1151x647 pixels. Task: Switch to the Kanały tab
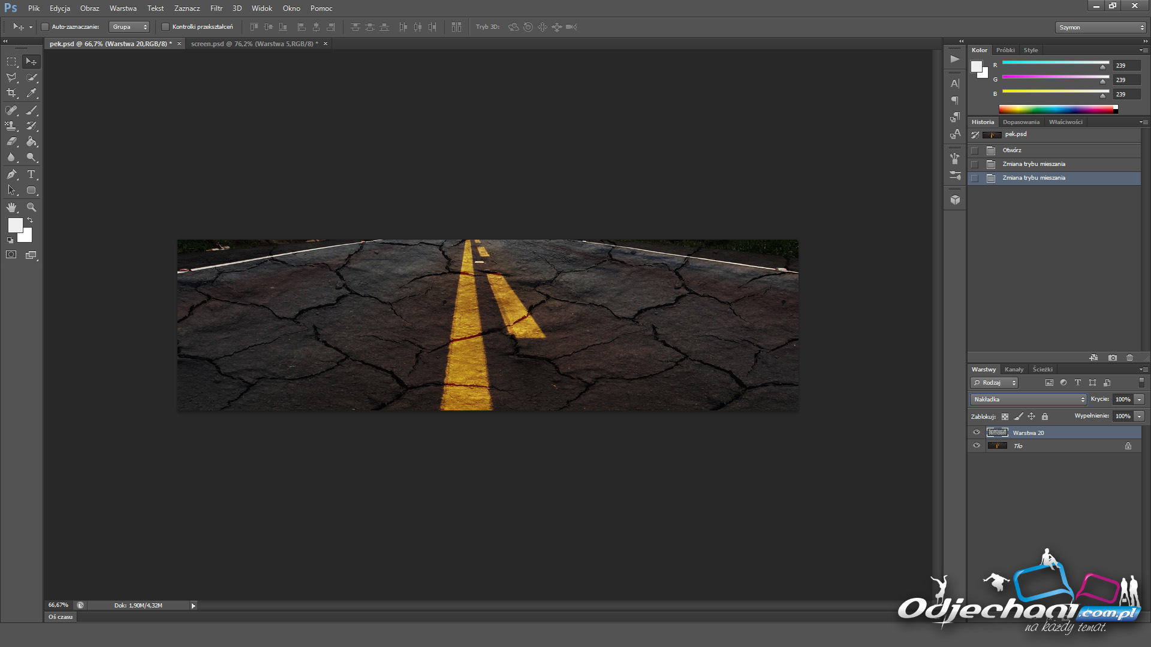pyautogui.click(x=1014, y=370)
